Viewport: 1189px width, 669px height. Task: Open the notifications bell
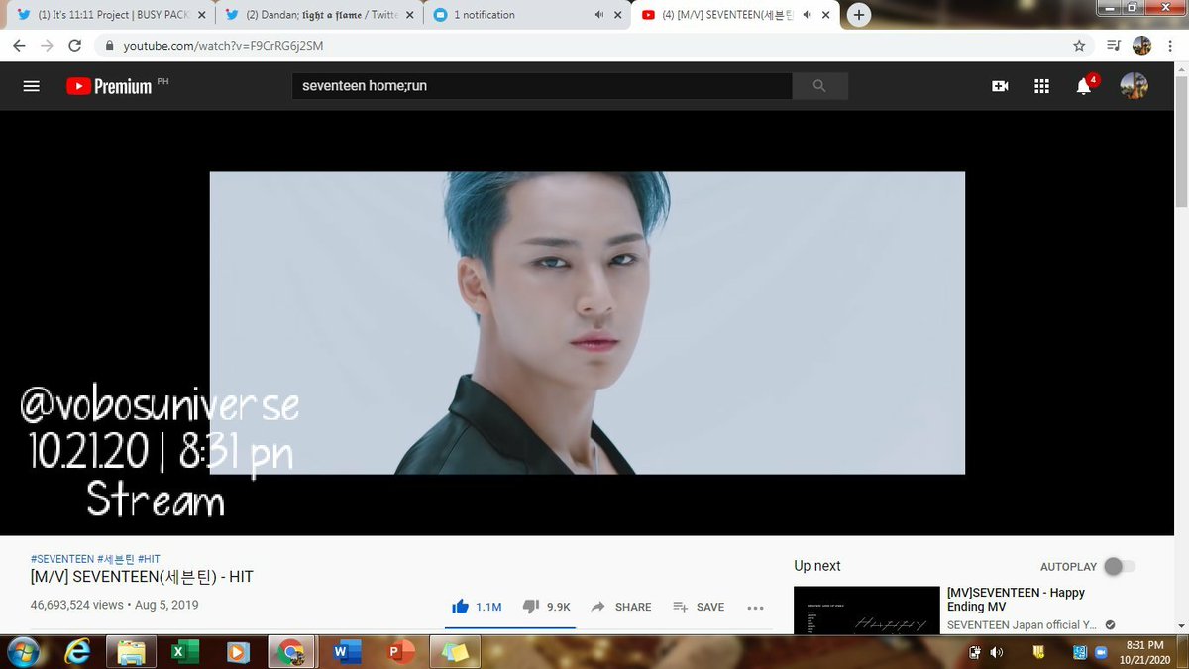[x=1084, y=86]
